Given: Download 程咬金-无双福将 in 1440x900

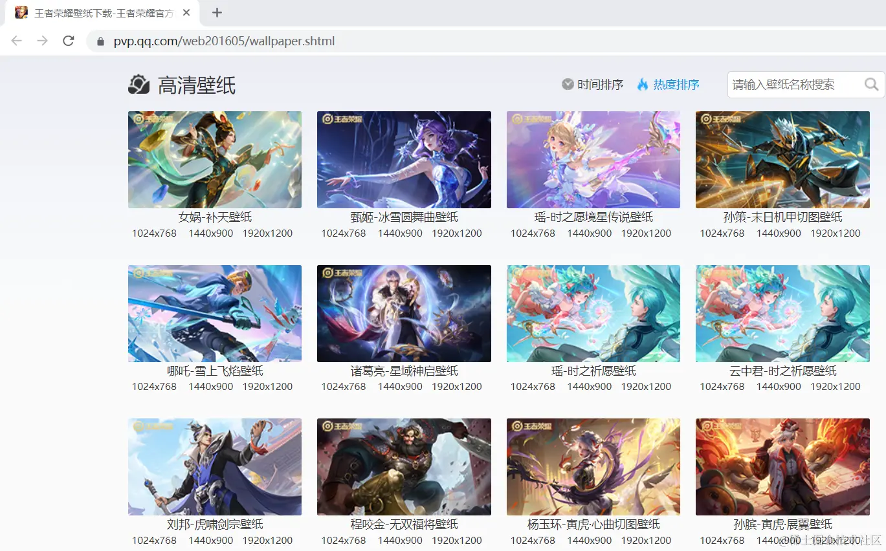Looking at the screenshot, I should click(400, 541).
